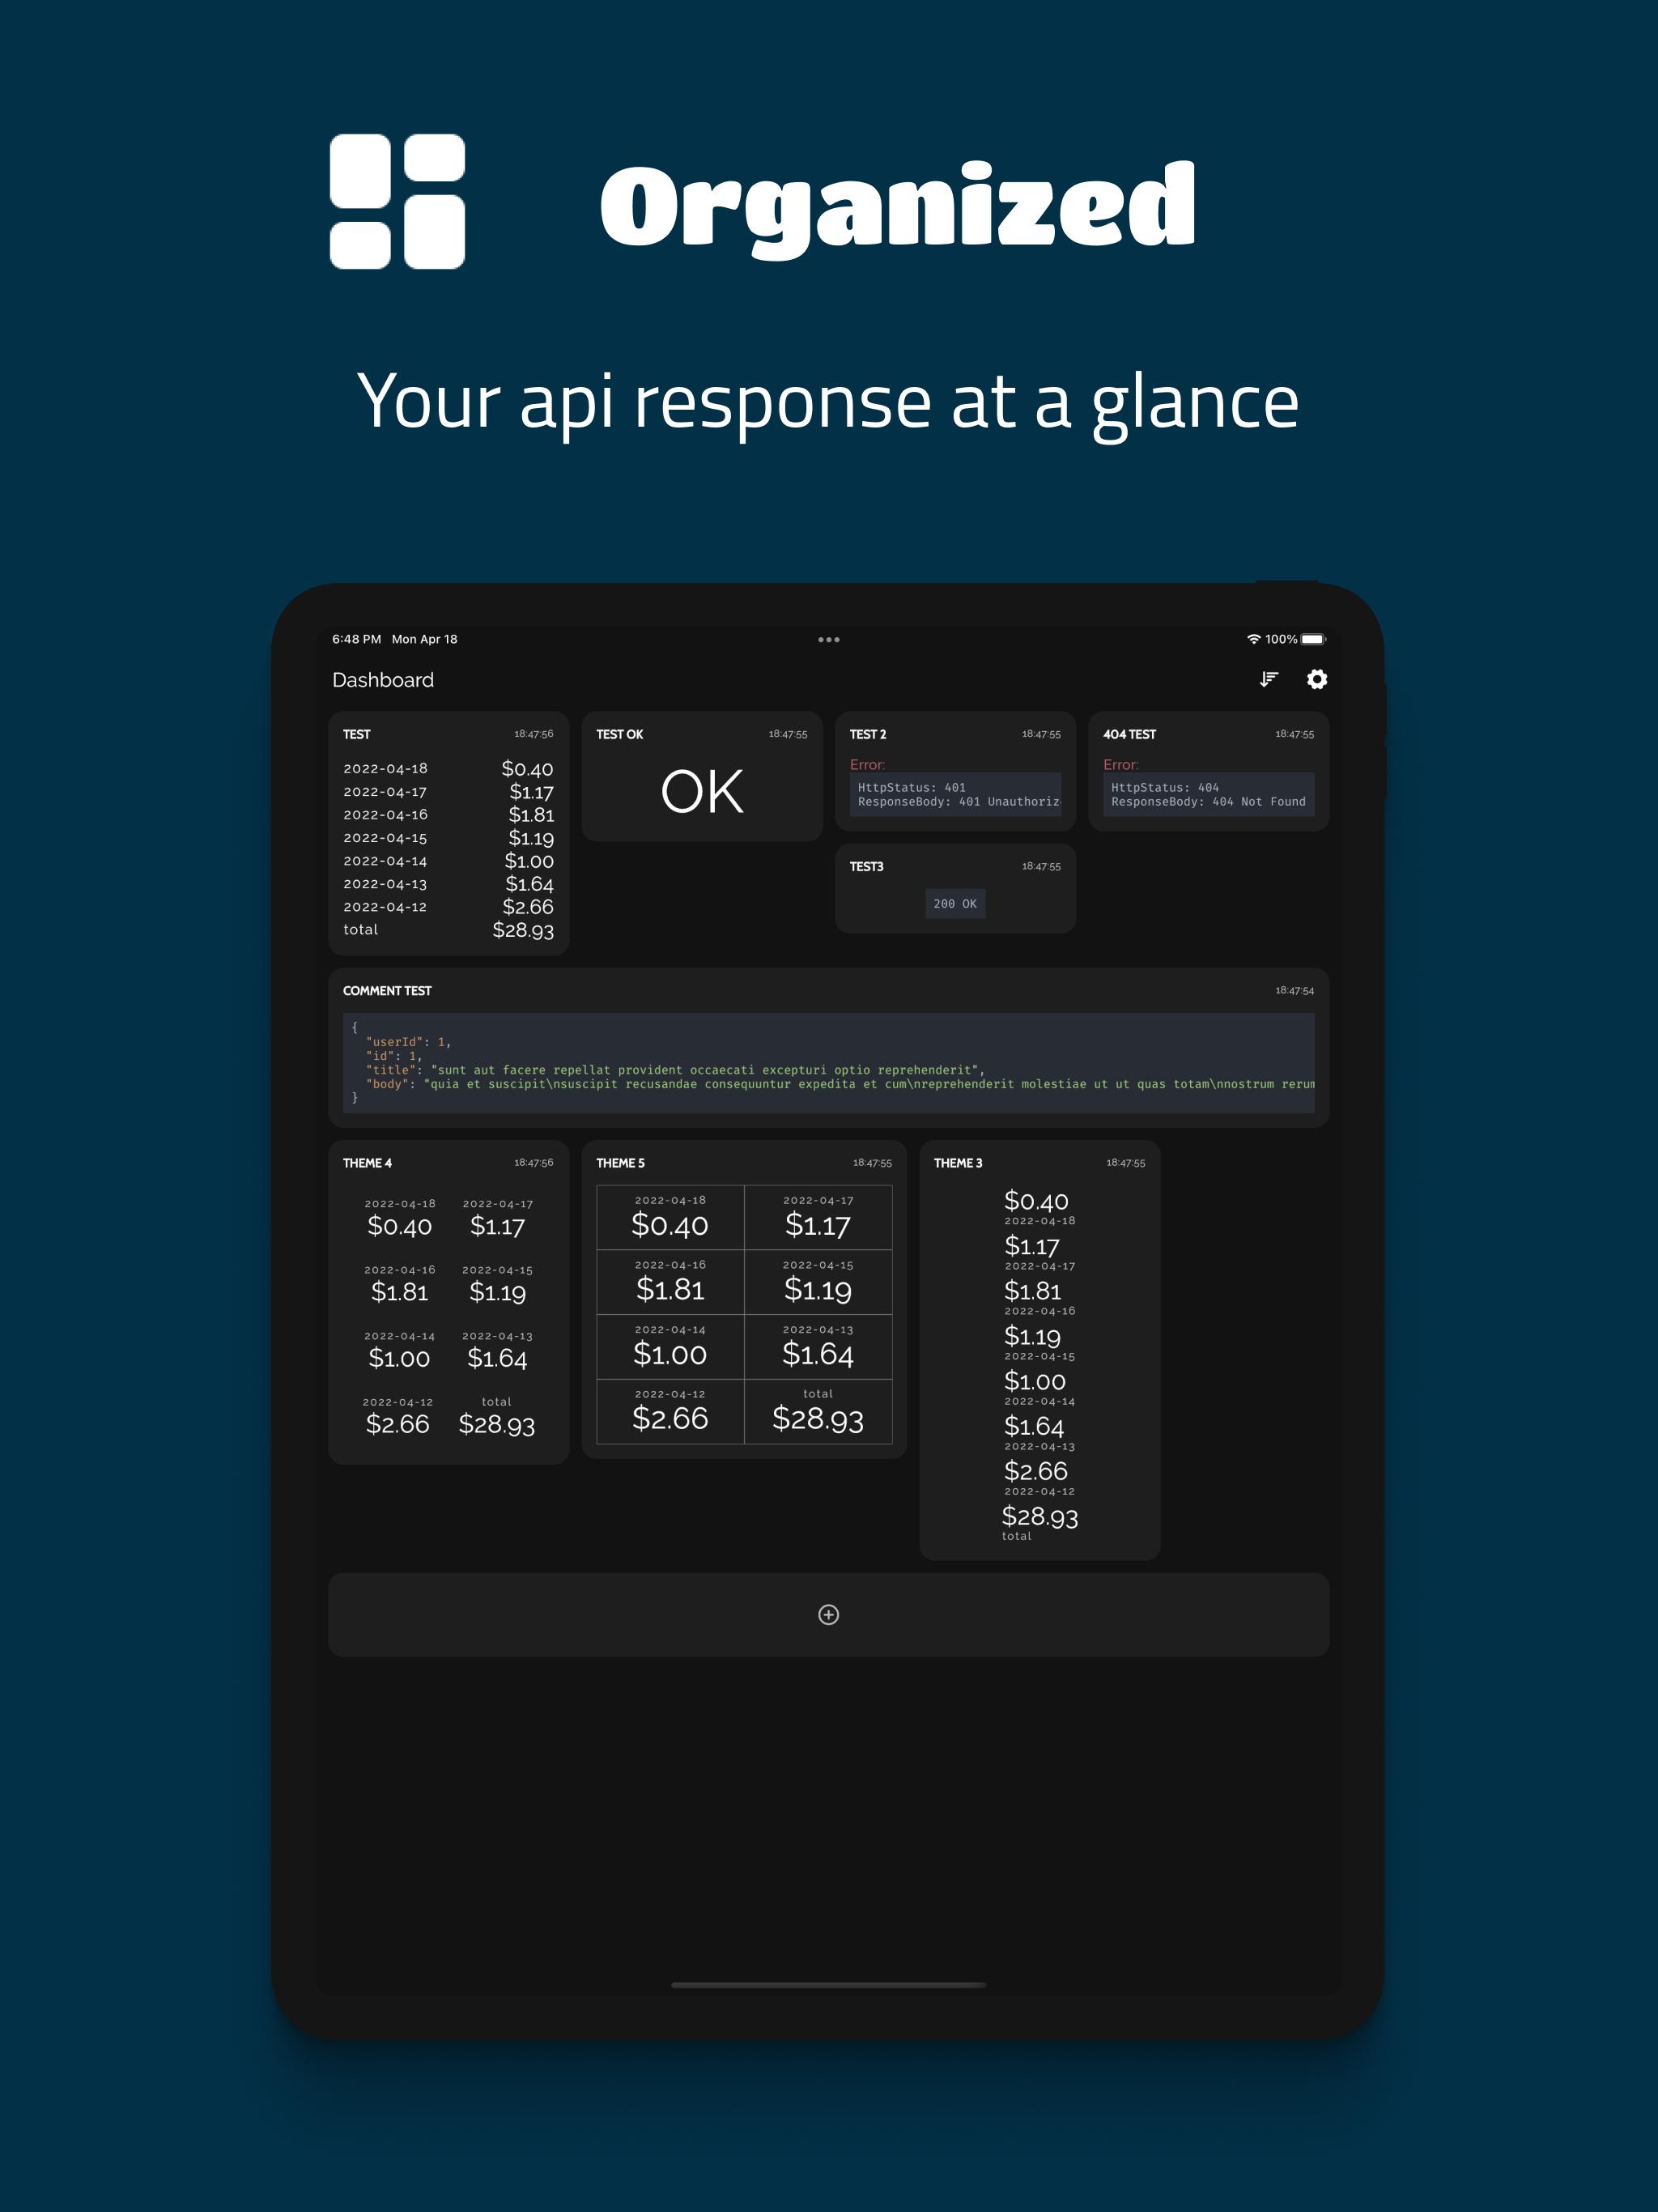The image size is (1658, 2212).
Task: Tap the 18:47:54 timestamp on COMMENT TEST
Action: (x=1294, y=990)
